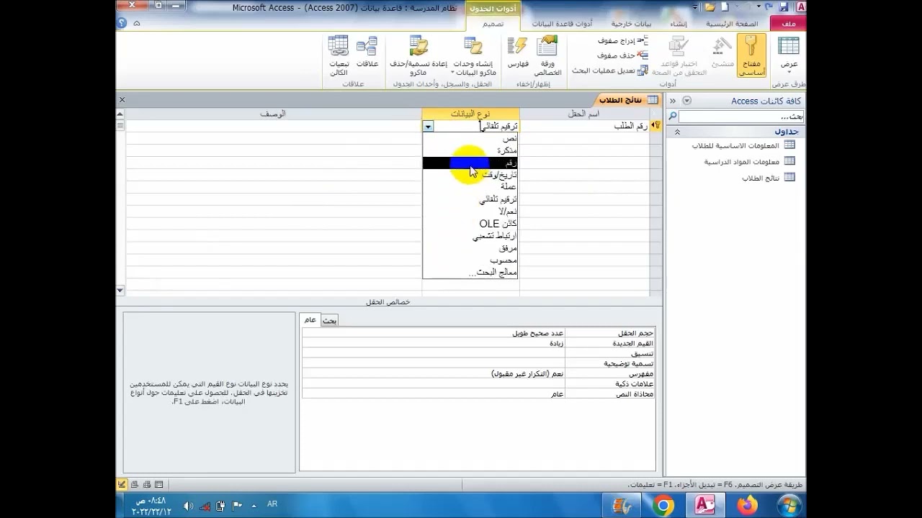Viewport: 922px width, 518px height.
Task: Click إدراج صفوف (Insert Rows)
Action: tap(622, 41)
